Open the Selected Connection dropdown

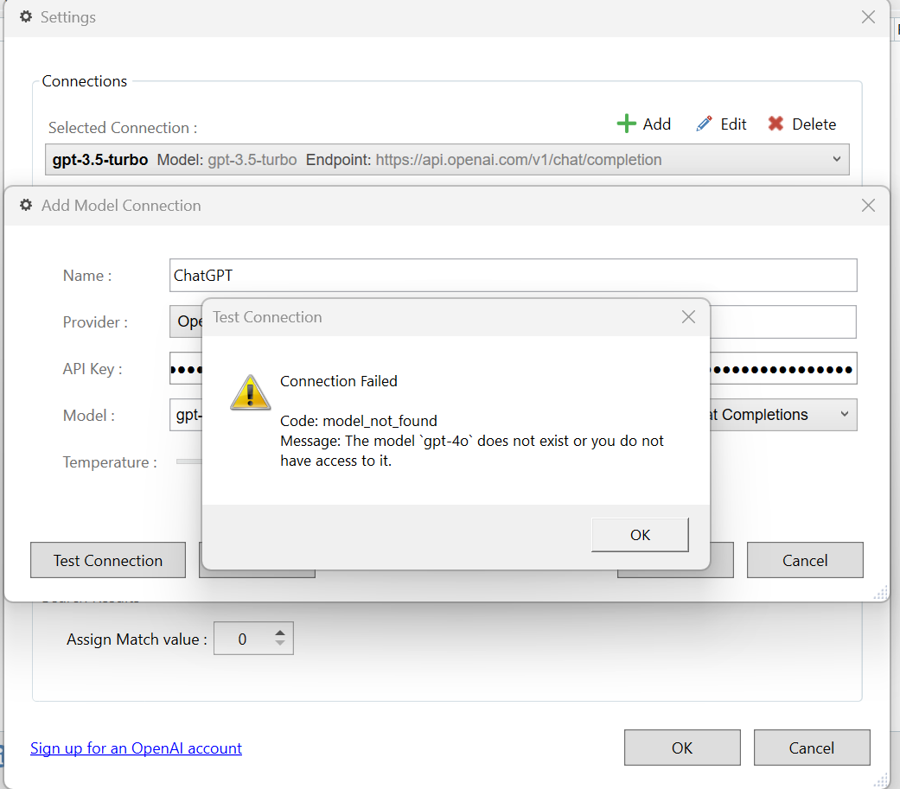point(836,159)
